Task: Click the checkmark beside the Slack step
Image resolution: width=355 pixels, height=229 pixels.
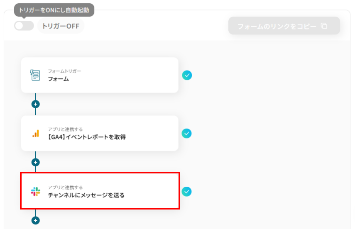Action: click(x=186, y=191)
